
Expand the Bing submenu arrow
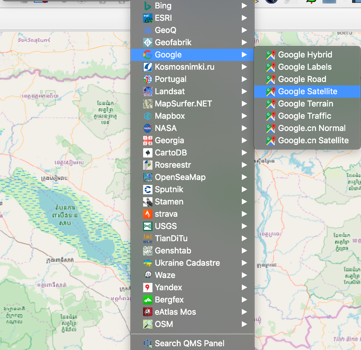pos(244,6)
